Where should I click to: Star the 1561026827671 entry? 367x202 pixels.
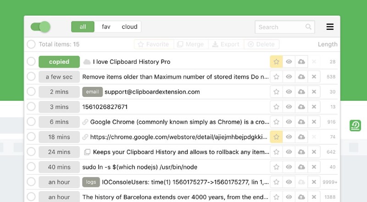pyautogui.click(x=277, y=107)
